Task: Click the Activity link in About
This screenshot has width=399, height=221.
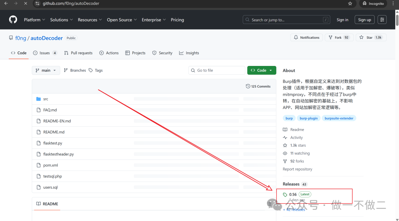Action: (293, 137)
